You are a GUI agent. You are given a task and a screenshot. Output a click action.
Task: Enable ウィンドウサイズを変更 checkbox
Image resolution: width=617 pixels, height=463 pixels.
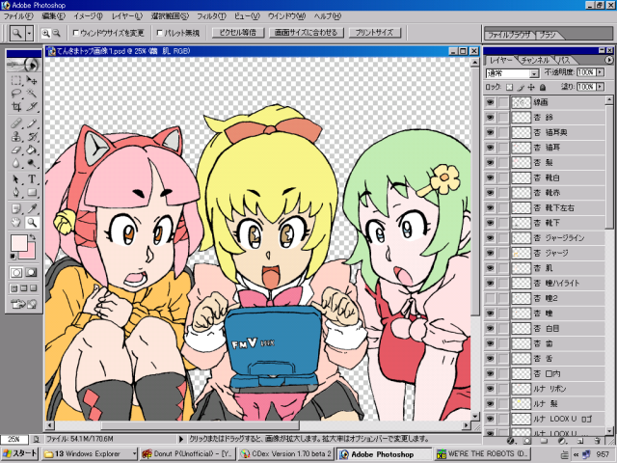(76, 33)
